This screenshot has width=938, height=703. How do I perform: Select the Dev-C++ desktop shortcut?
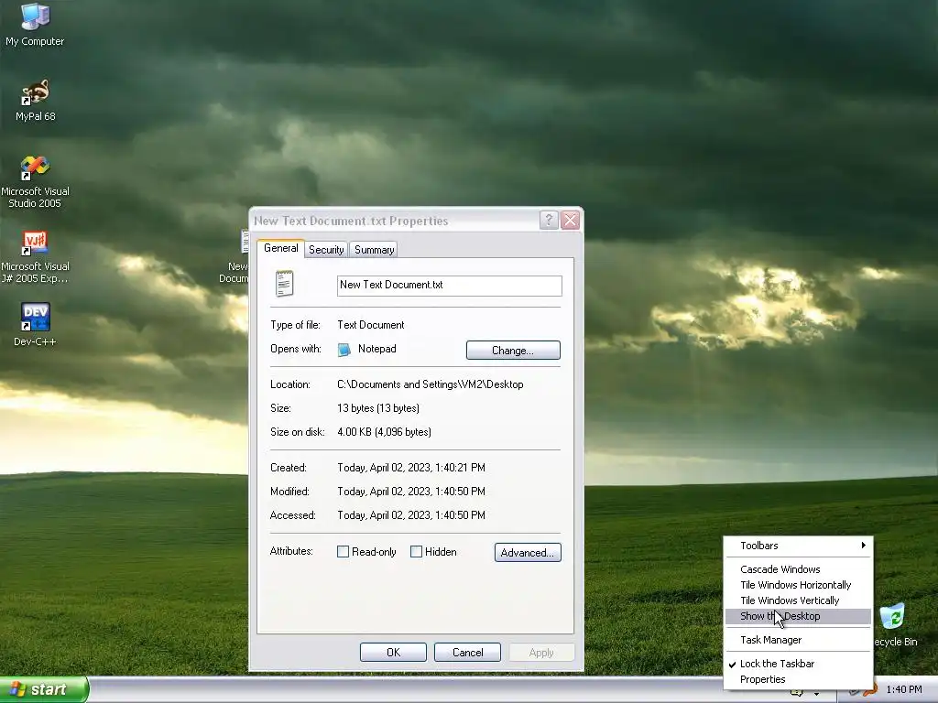point(35,324)
